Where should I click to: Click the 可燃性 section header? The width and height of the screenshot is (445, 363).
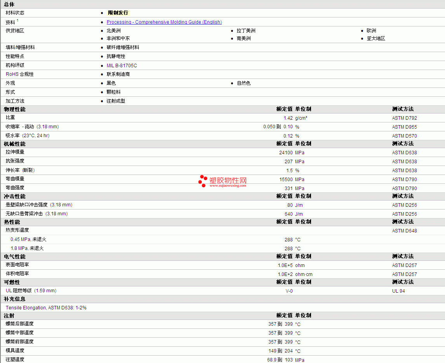point(12,282)
